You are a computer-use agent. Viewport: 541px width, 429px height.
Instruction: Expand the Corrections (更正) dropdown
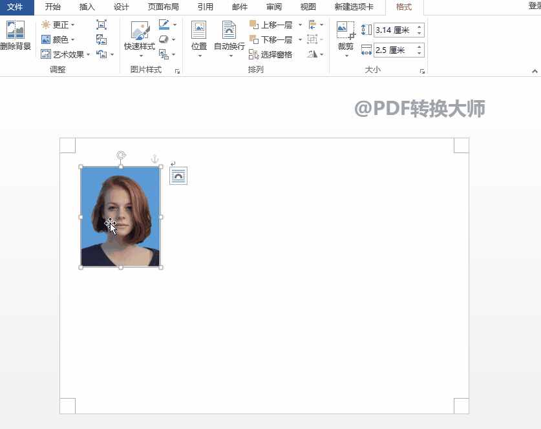coord(58,25)
